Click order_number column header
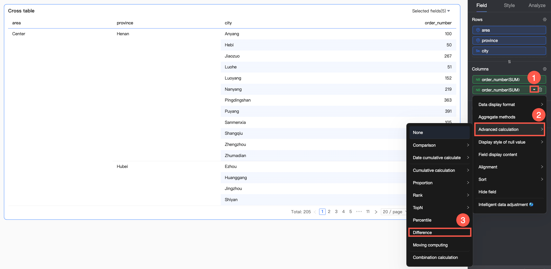The width and height of the screenshot is (551, 269). tap(438, 23)
